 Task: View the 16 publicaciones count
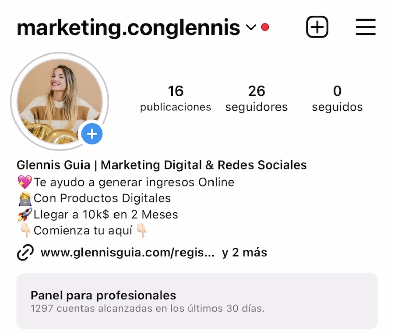176,98
